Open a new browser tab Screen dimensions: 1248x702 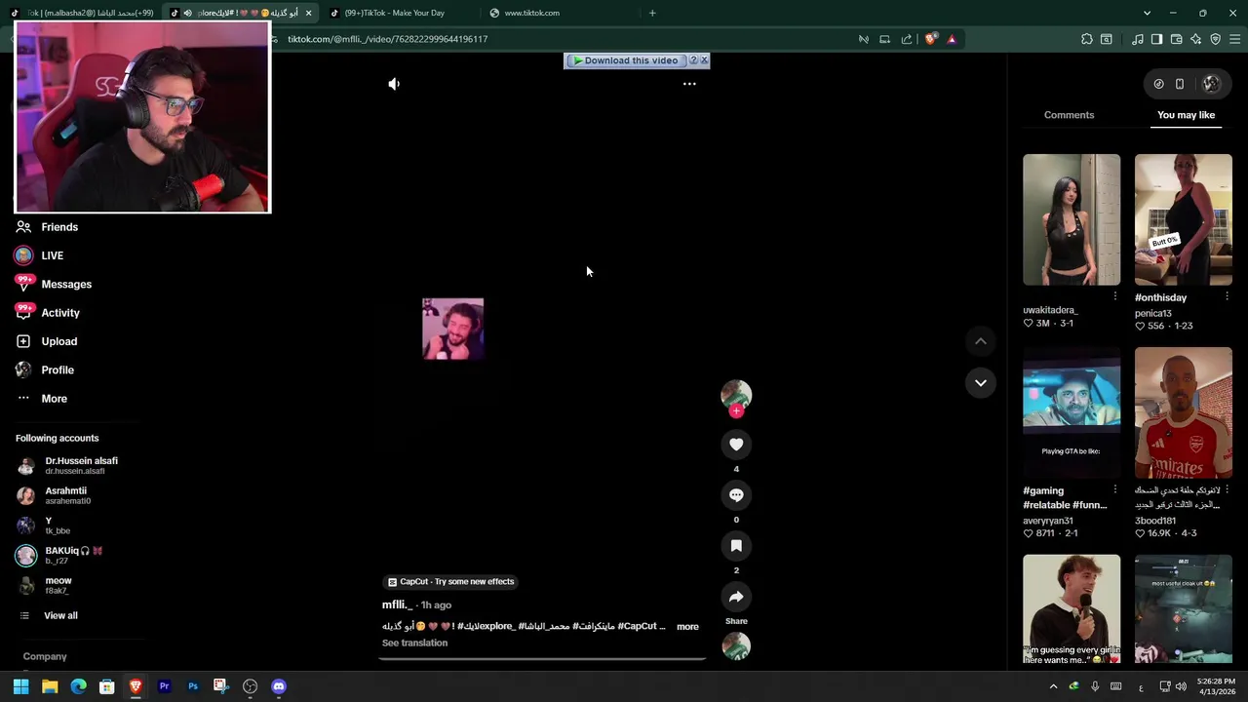pyautogui.click(x=652, y=13)
